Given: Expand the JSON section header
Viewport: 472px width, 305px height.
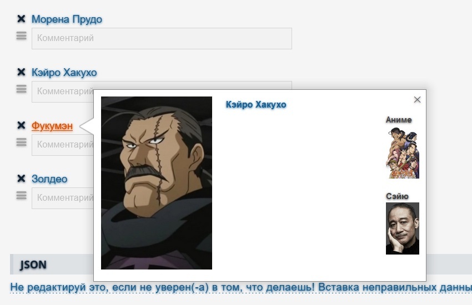Looking at the screenshot, I should point(52,265).
